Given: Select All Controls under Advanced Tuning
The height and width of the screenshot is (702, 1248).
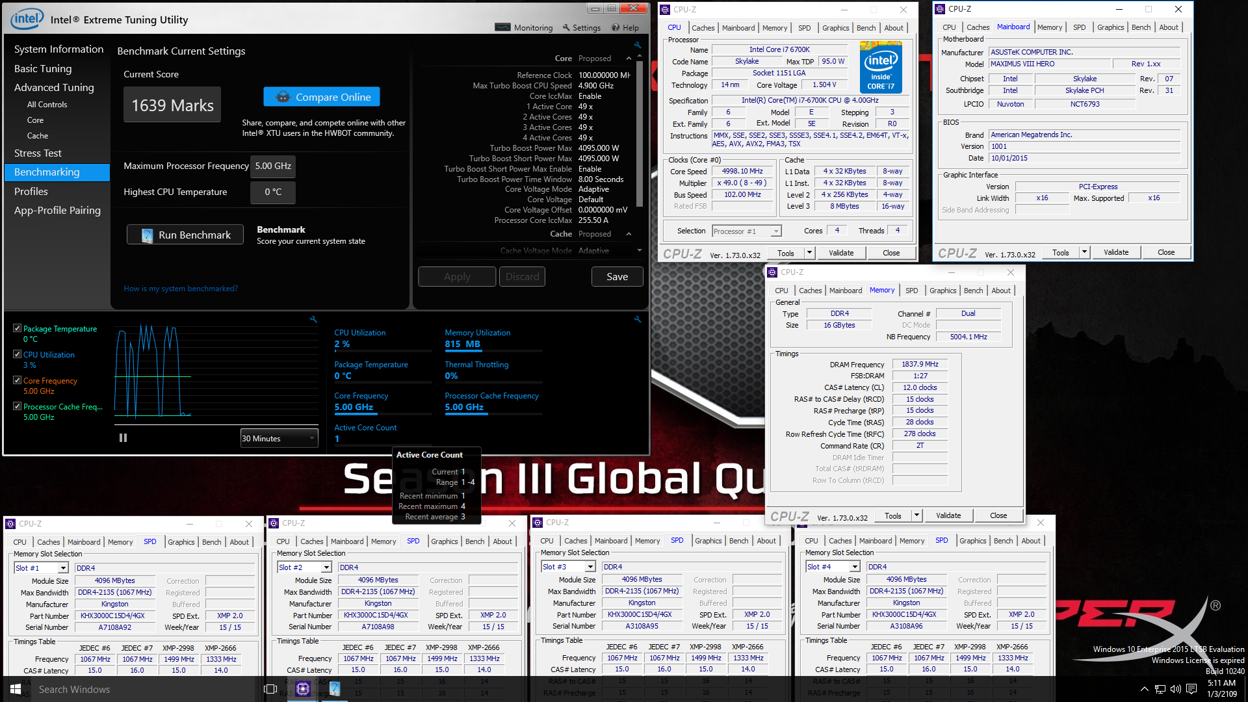Looking at the screenshot, I should tap(47, 105).
